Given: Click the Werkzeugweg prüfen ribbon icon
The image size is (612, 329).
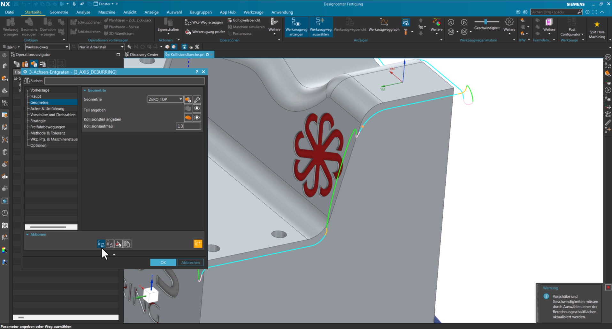Looking at the screenshot, I should click(188, 32).
